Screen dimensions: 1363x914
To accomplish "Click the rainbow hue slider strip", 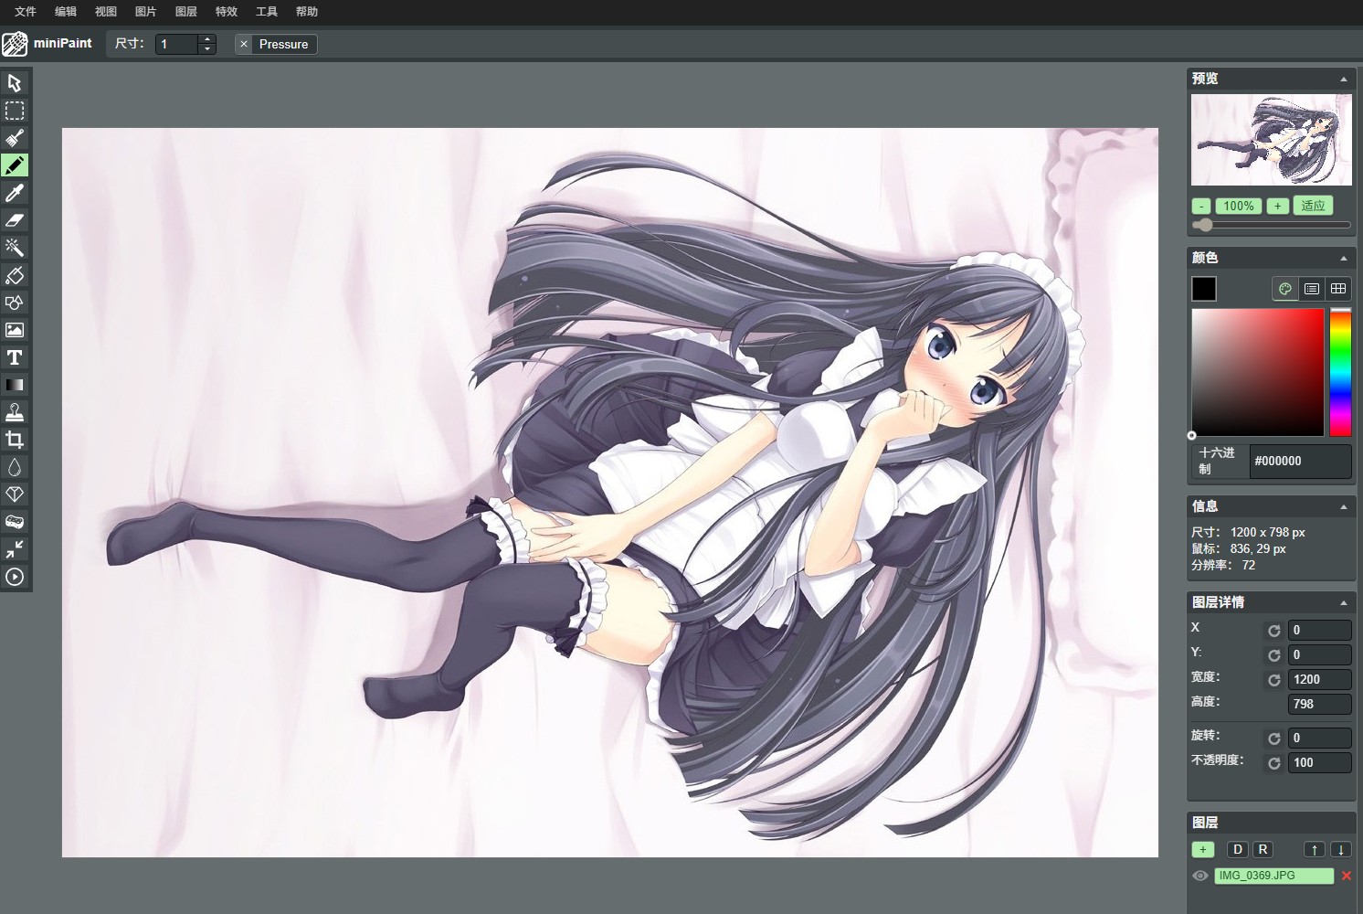I will click(x=1340, y=373).
